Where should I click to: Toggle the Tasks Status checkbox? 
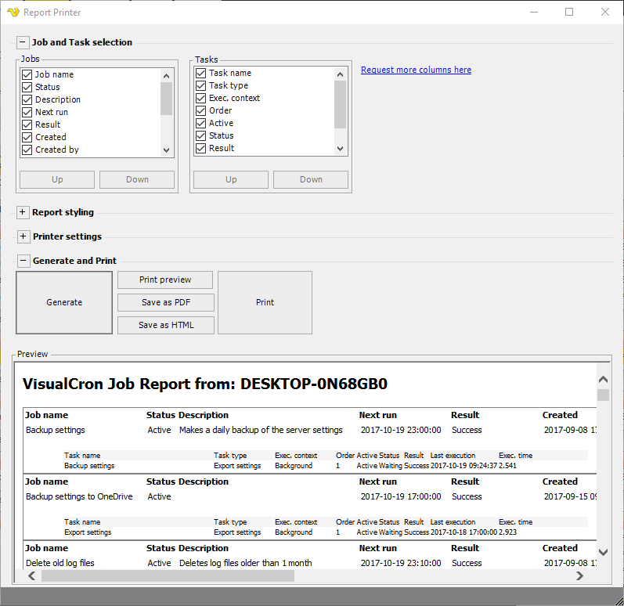[x=201, y=135]
